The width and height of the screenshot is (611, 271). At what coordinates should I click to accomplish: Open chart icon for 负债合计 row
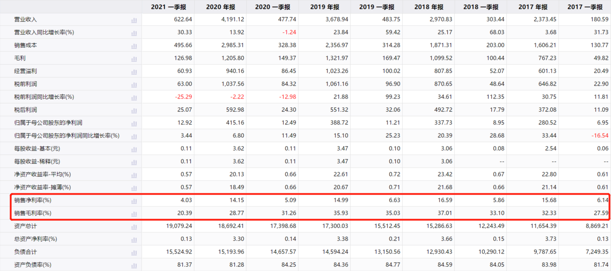pyautogui.click(x=134, y=252)
